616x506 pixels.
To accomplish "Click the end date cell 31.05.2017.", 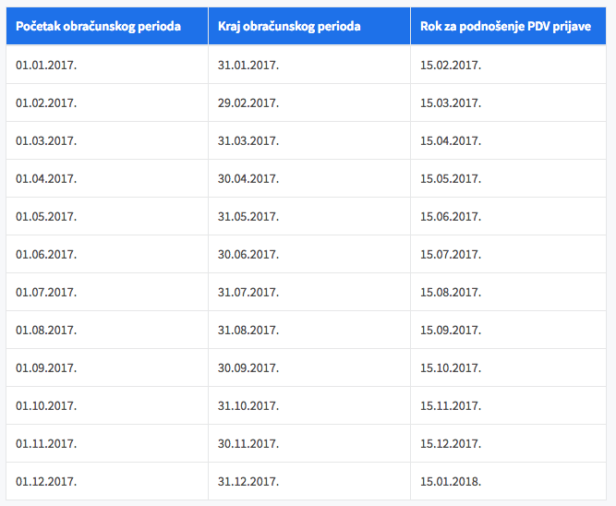I will tap(309, 216).
